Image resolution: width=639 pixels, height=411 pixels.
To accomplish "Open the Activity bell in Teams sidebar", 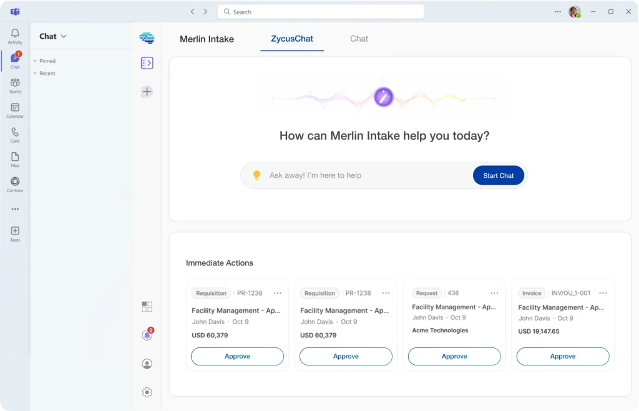I will (15, 36).
